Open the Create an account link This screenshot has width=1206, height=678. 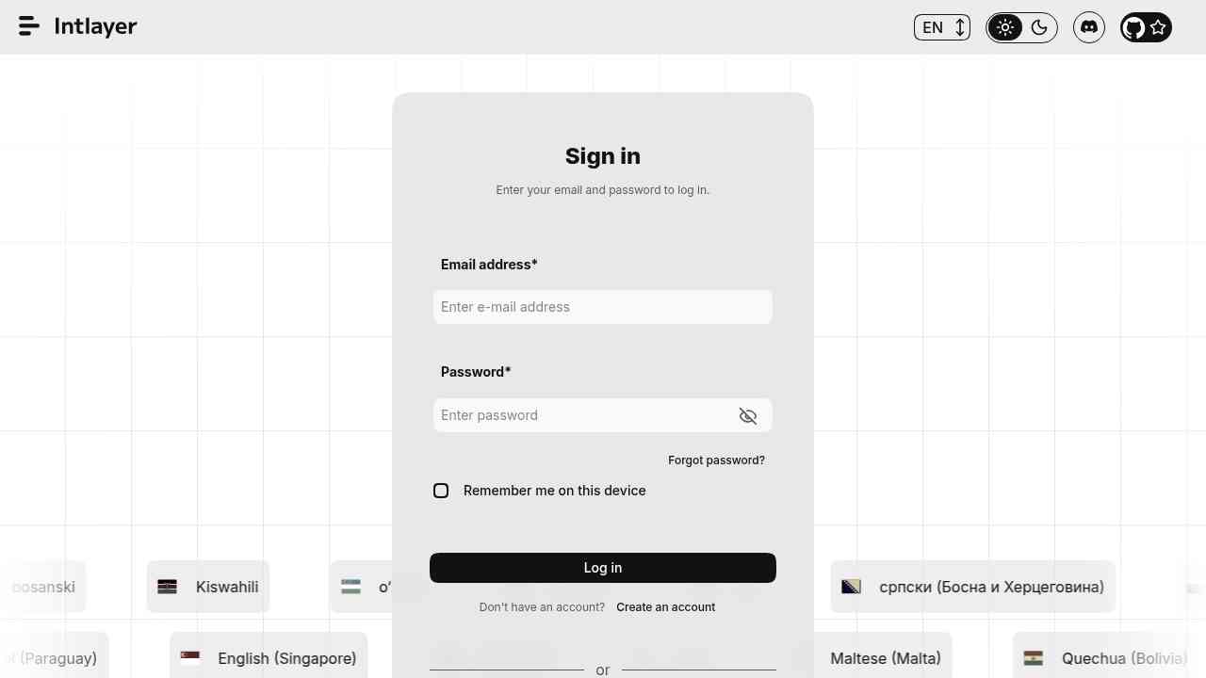[x=665, y=607]
